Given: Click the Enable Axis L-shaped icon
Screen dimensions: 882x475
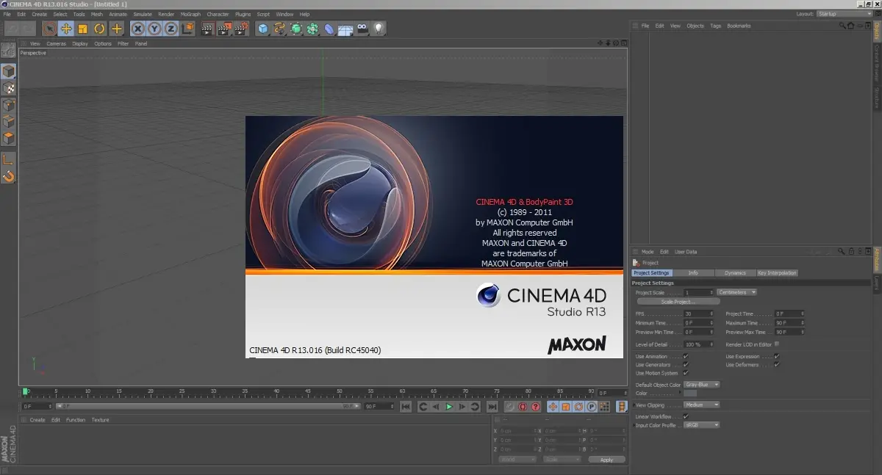Looking at the screenshot, I should click(x=8, y=159).
